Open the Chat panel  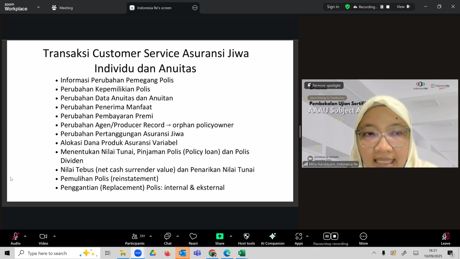click(x=168, y=239)
